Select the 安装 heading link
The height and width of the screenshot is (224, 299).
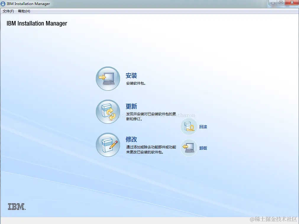[131, 76]
